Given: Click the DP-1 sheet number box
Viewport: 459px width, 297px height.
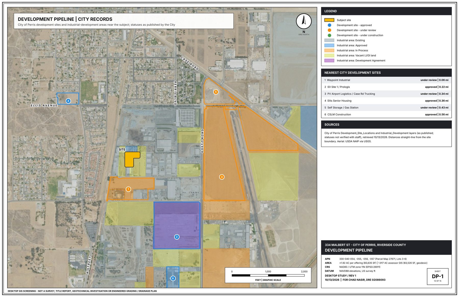Looking at the screenshot, I should pos(438,276).
